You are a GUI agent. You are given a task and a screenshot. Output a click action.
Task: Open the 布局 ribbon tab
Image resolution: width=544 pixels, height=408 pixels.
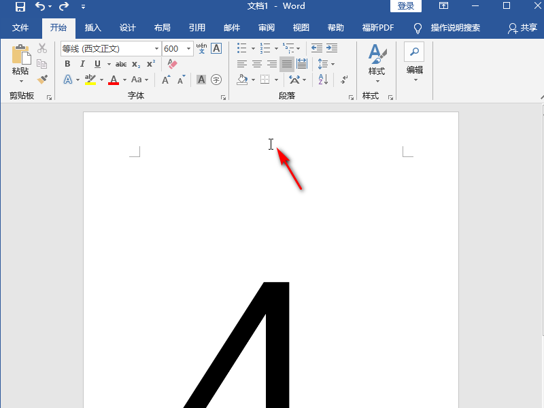[163, 28]
